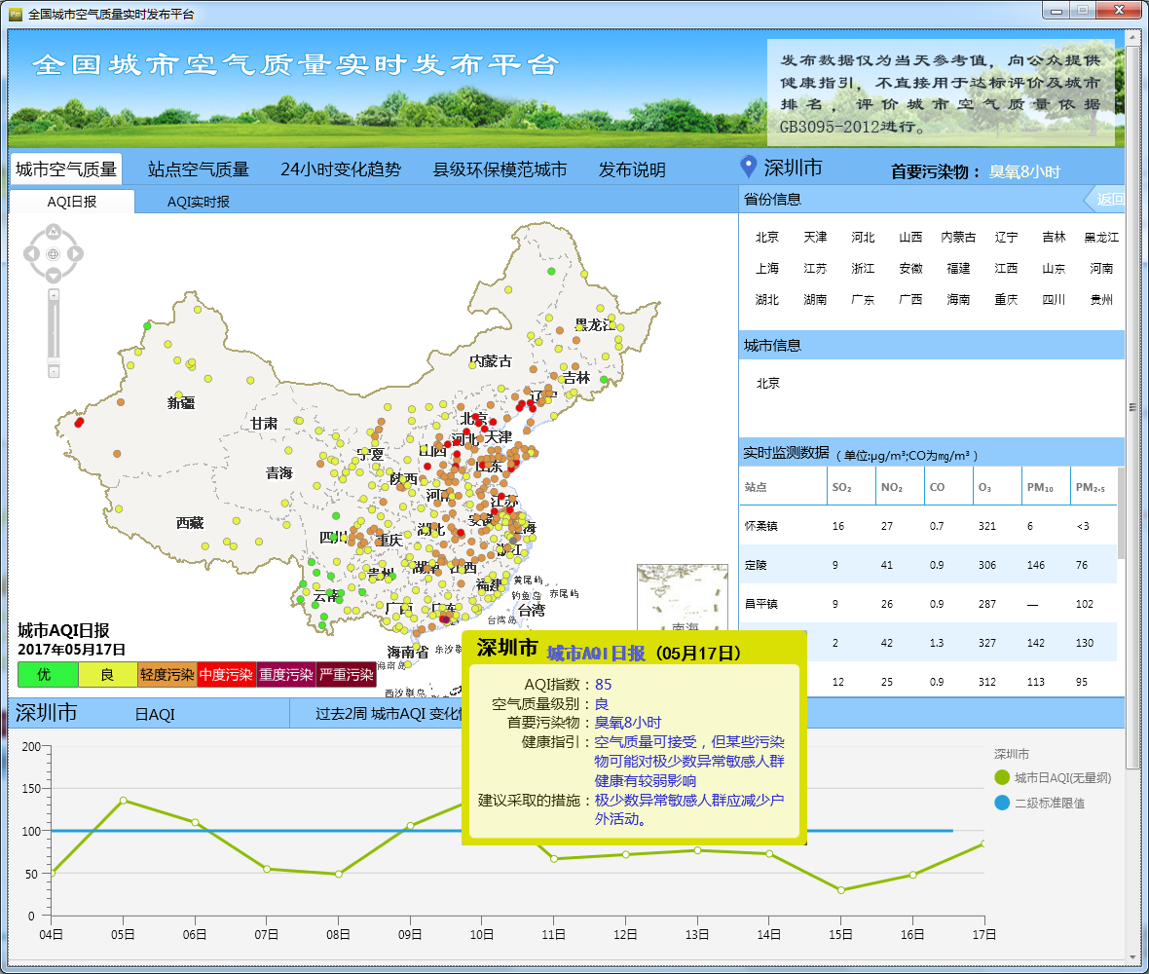Click the 返回 back arrow button
Viewport: 1149px width, 974px height.
[x=1104, y=199]
